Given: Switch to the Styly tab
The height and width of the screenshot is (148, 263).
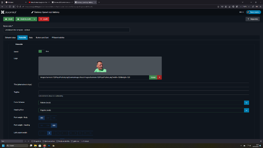Looking at the screenshot, I should 31,38.
